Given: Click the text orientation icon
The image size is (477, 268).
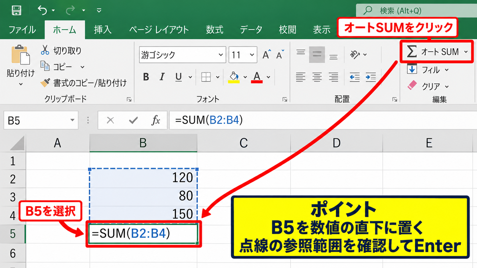Looking at the screenshot, I should 355,54.
